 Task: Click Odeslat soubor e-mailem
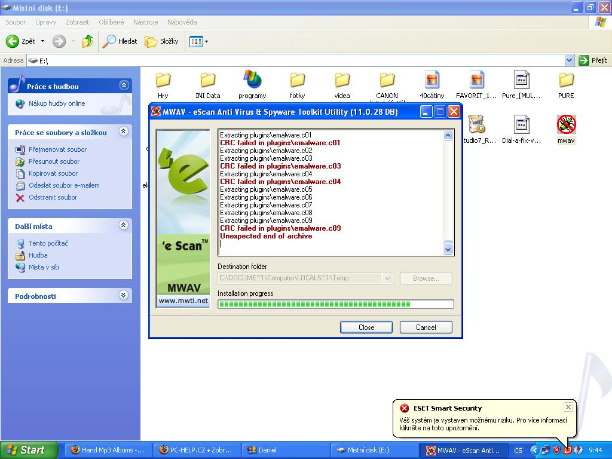64,185
